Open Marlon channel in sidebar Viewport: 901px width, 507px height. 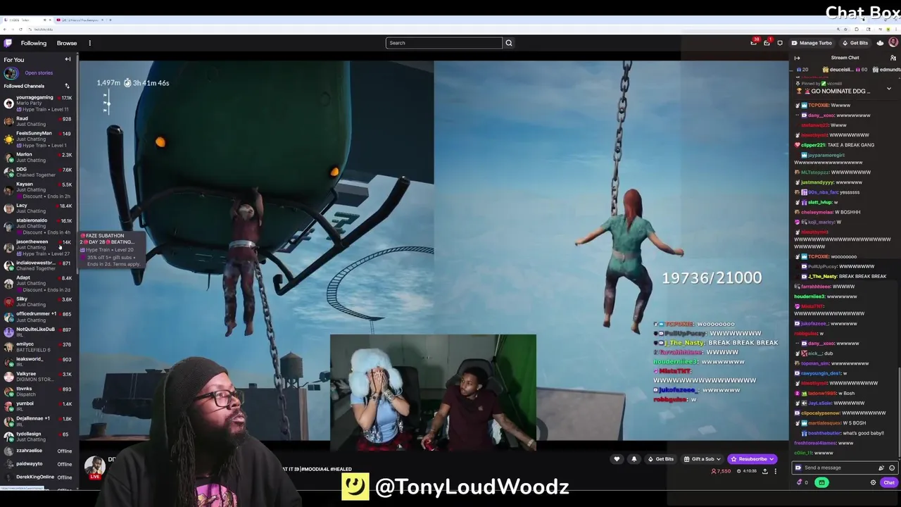[37, 157]
